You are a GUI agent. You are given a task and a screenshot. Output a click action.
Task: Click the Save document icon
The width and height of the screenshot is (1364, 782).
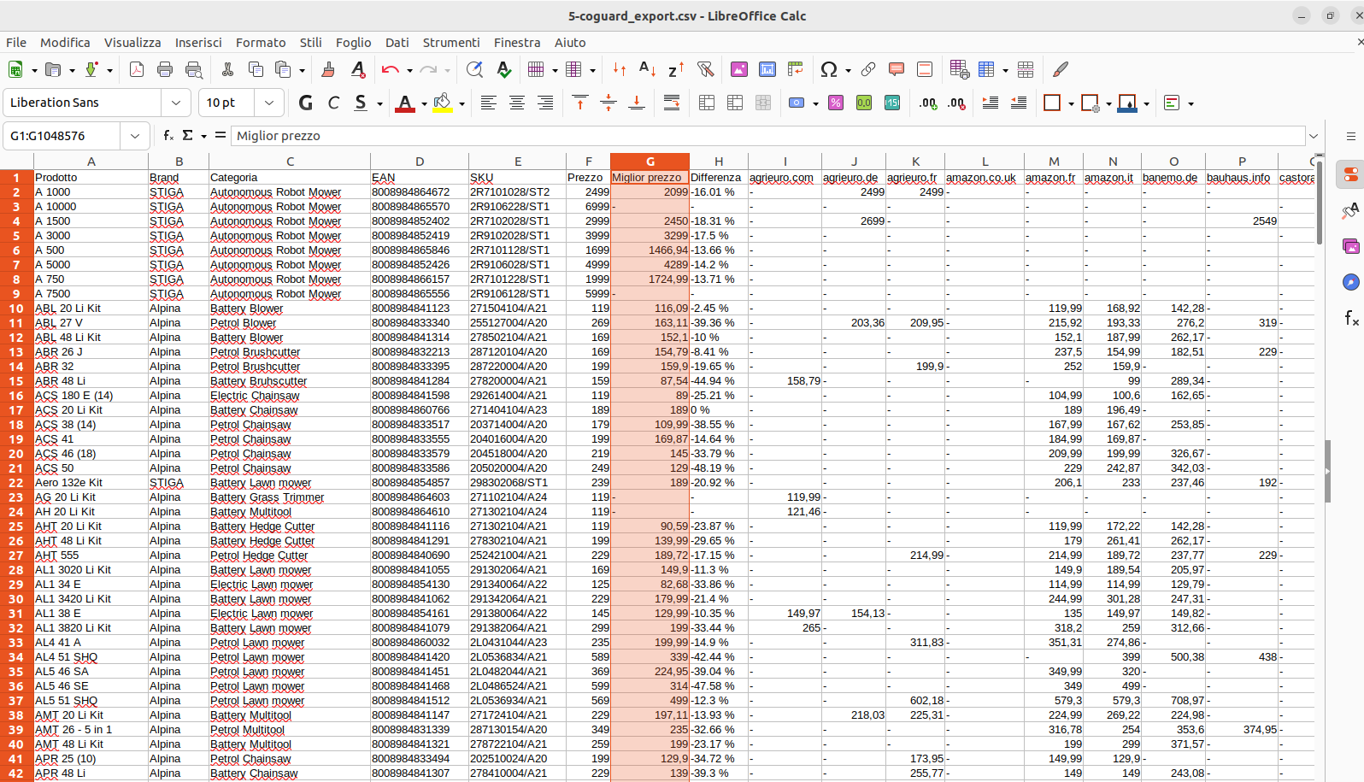[91, 69]
